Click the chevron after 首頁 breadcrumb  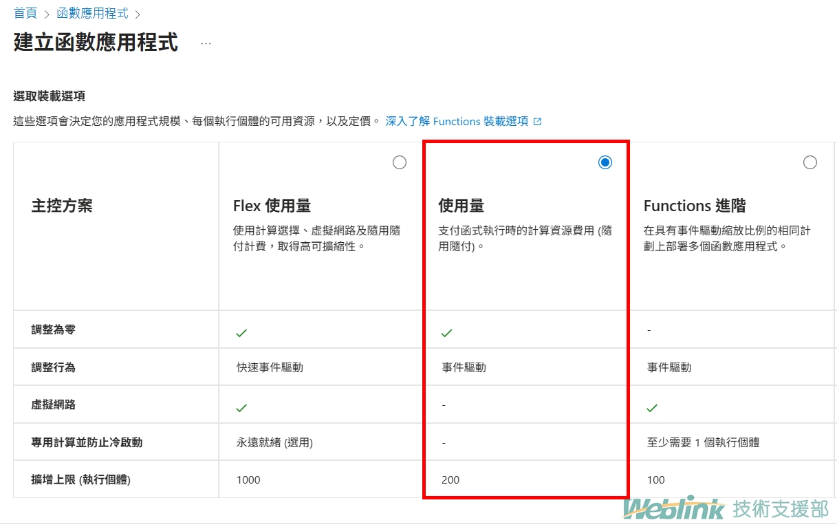point(47,14)
